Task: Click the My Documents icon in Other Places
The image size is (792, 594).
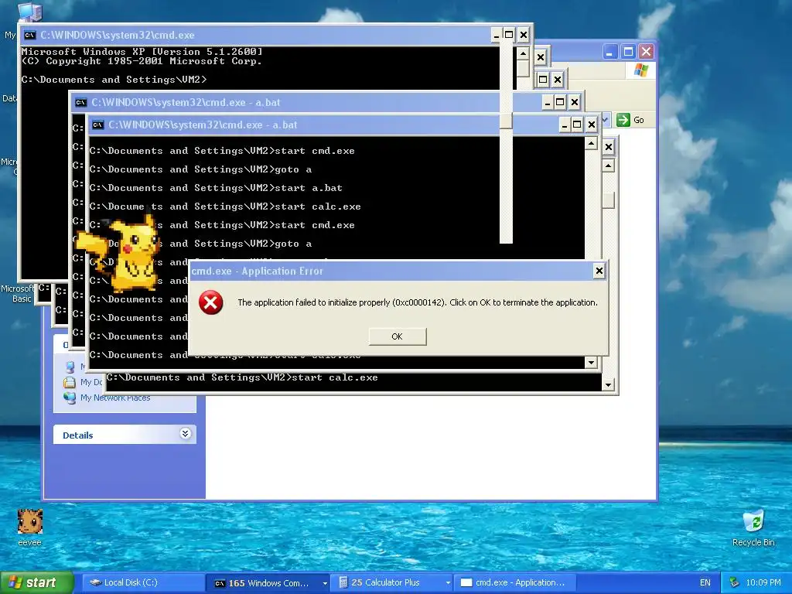Action: (70, 382)
